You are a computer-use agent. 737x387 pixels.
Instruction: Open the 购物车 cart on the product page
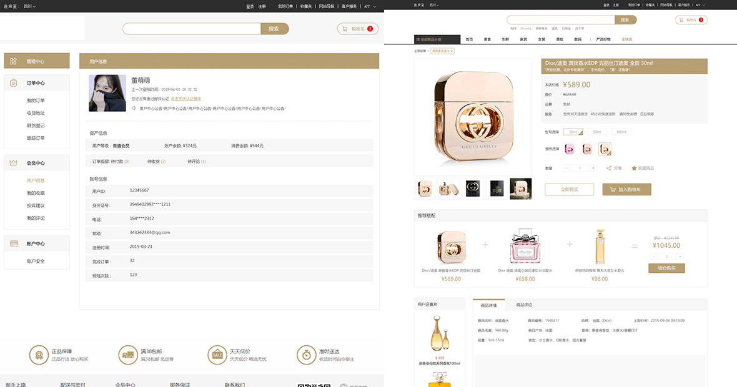point(691,20)
